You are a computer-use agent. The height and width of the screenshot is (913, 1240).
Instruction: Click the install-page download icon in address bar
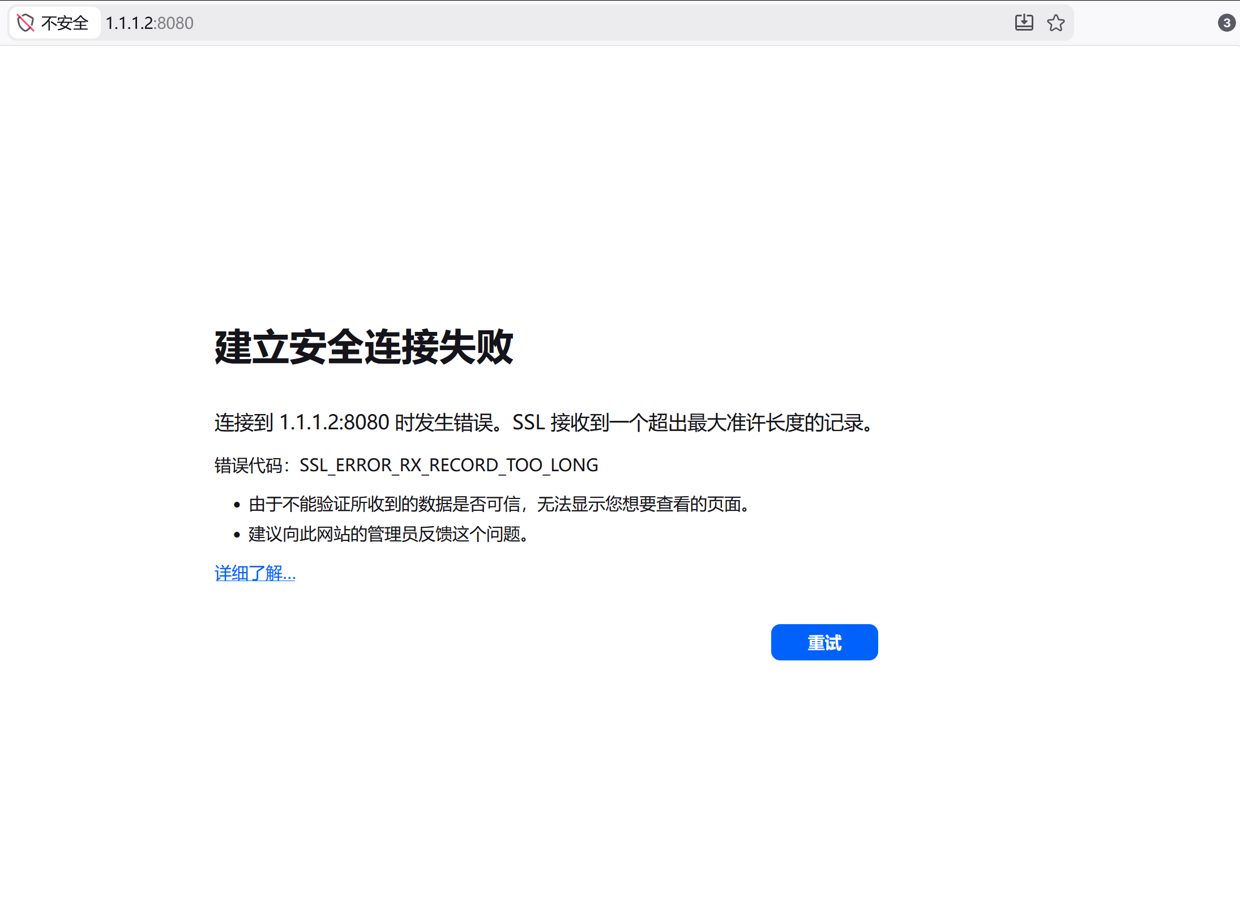[1024, 23]
